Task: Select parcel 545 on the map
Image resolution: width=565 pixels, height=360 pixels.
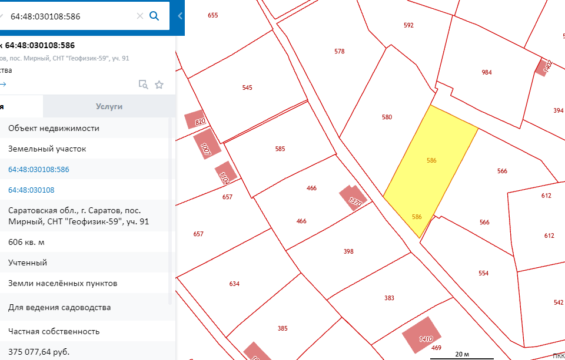Action: pyautogui.click(x=247, y=88)
